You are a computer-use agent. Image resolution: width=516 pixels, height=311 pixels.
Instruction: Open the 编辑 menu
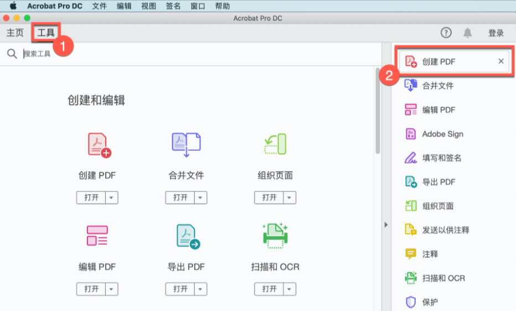[x=124, y=6]
